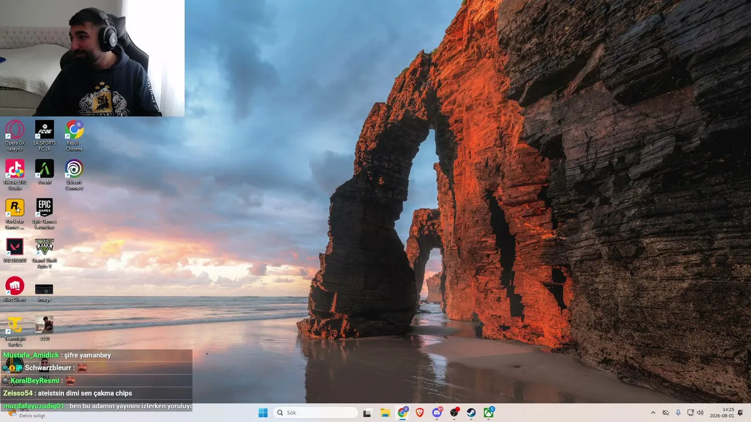Click the Zeisso54 chat username
This screenshot has width=751, height=422.
click(18, 393)
